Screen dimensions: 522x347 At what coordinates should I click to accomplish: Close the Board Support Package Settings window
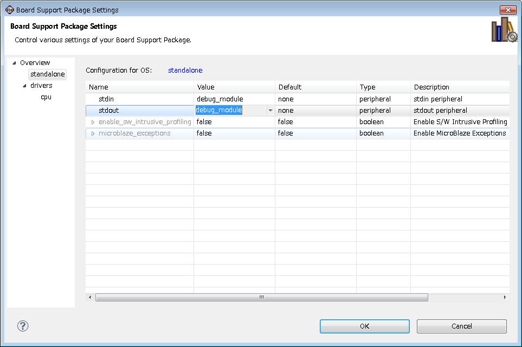507,10
